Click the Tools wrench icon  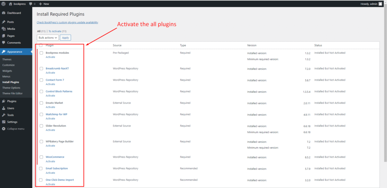click(4, 115)
